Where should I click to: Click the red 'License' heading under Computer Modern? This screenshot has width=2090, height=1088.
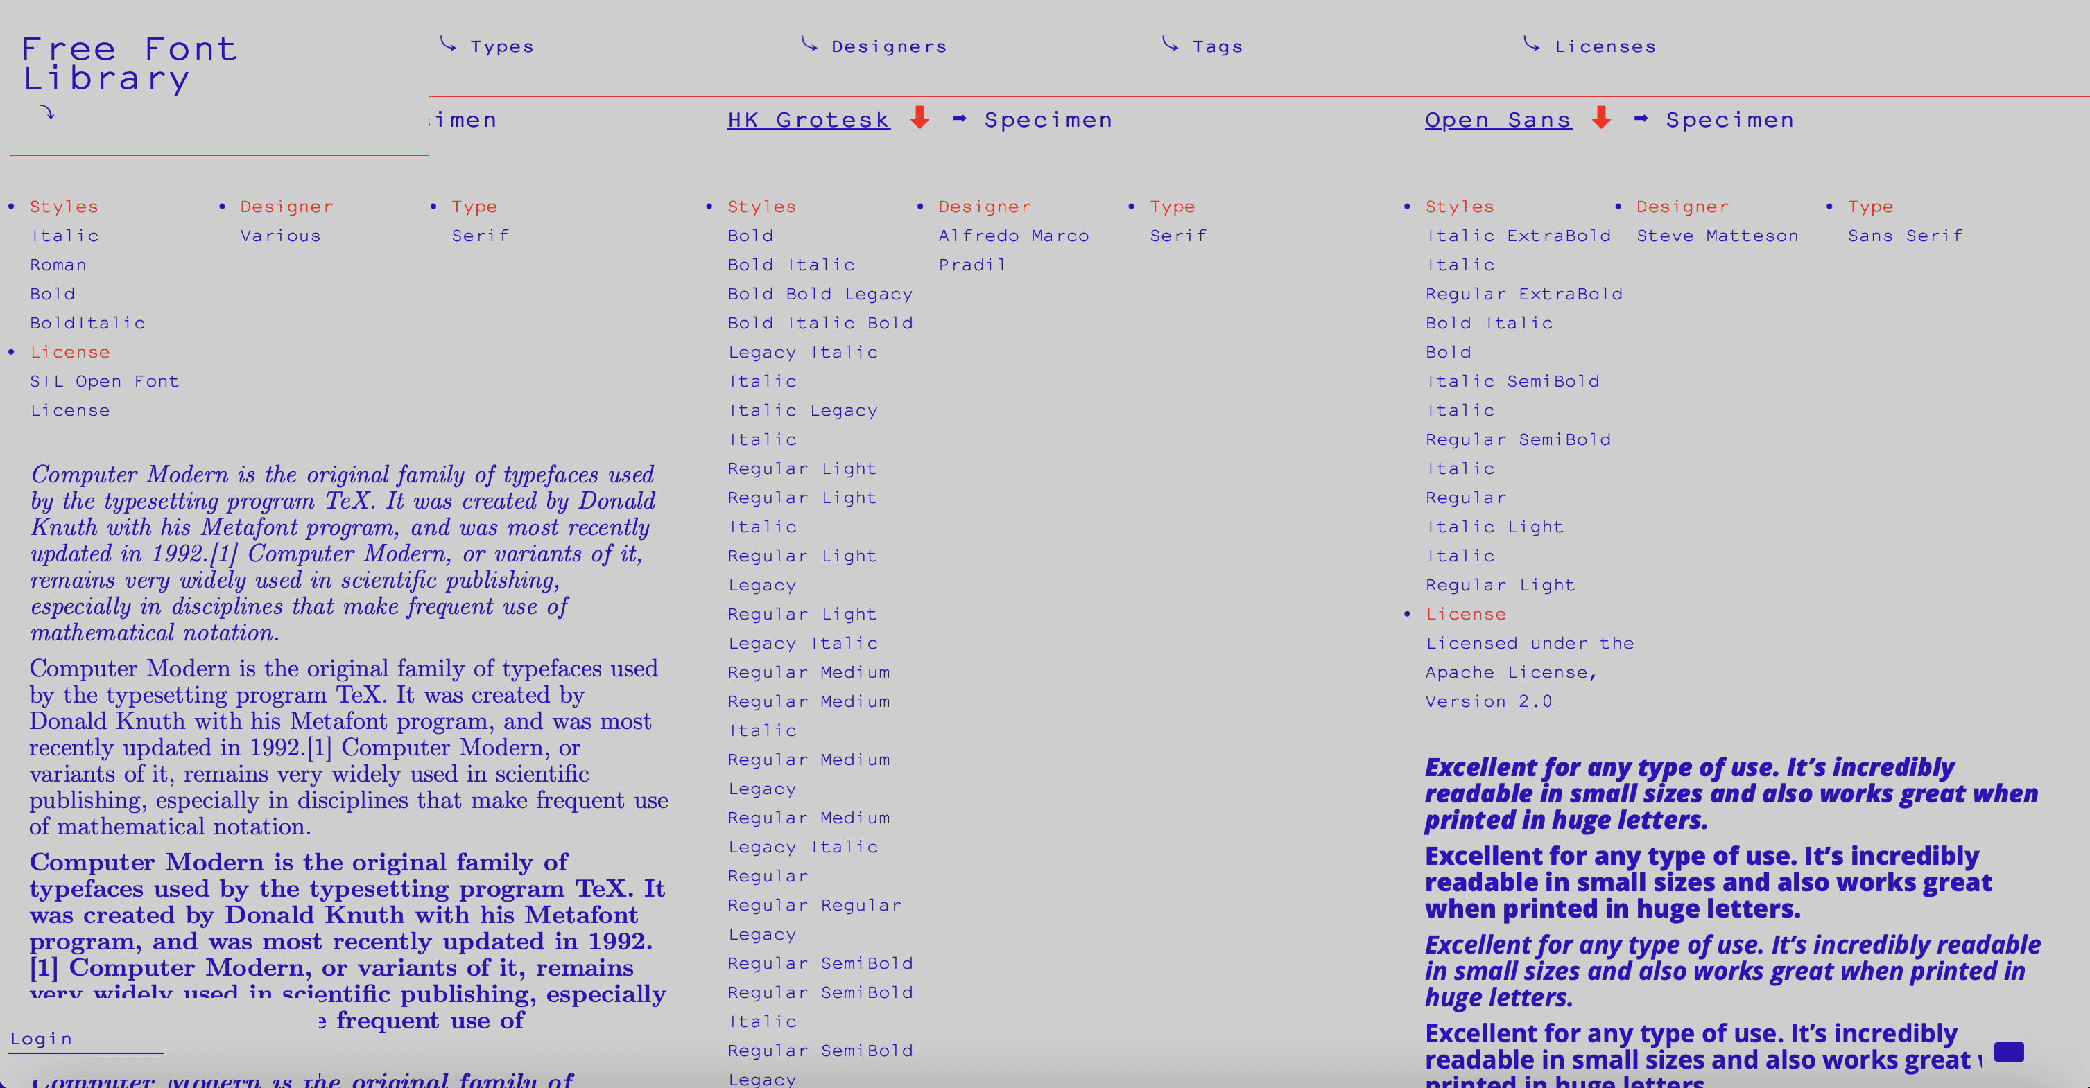point(70,352)
